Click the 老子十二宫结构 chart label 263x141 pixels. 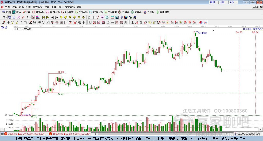point(23,29)
